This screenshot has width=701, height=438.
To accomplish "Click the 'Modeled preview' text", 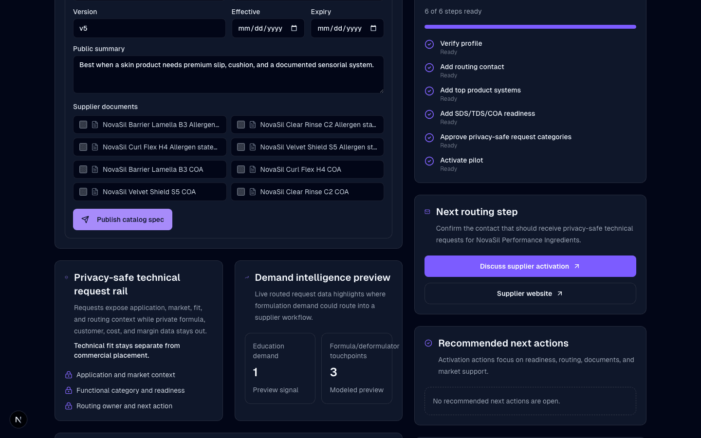I will pos(357,390).
